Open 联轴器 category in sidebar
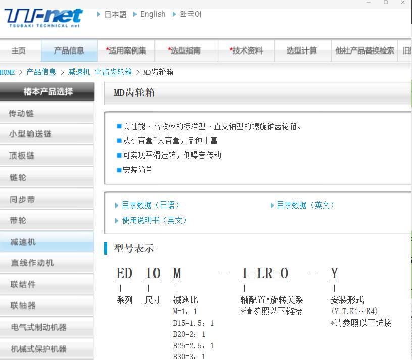Image resolution: width=412 pixels, height=360 pixels. (x=47, y=306)
